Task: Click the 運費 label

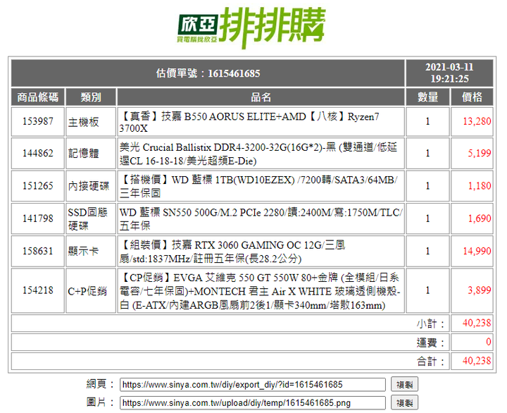Action: pos(431,343)
